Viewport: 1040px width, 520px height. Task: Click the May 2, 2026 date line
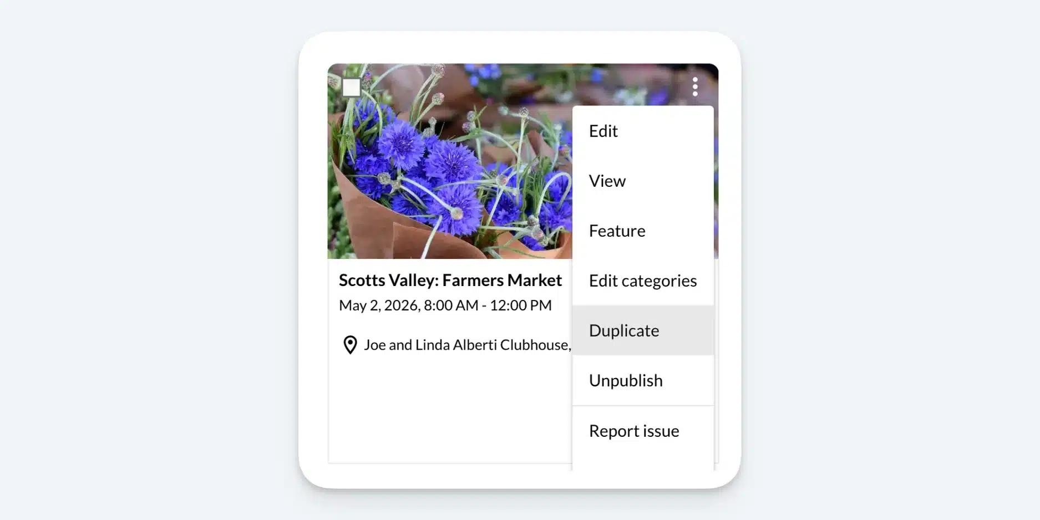click(445, 305)
